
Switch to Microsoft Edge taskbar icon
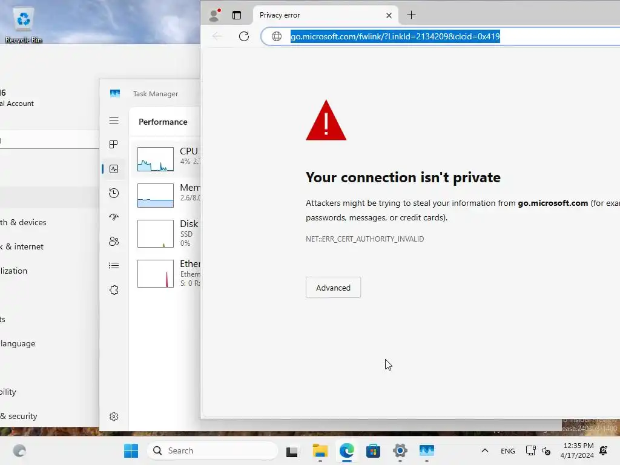coord(347,450)
